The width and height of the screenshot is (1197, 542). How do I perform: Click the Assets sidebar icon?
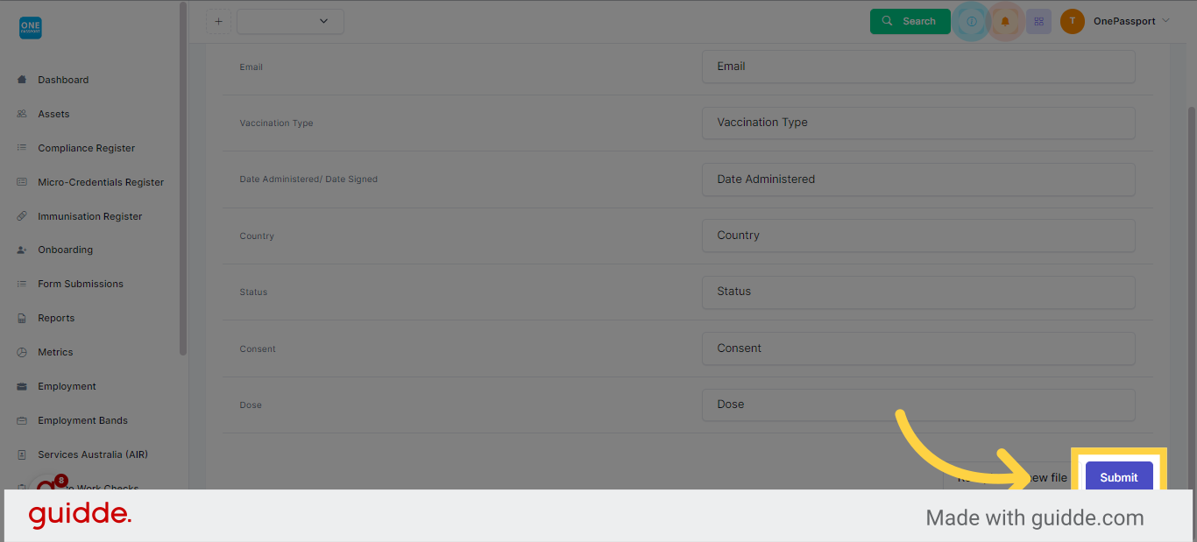(x=22, y=114)
